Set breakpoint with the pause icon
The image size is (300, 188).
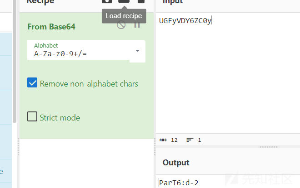click(x=137, y=25)
